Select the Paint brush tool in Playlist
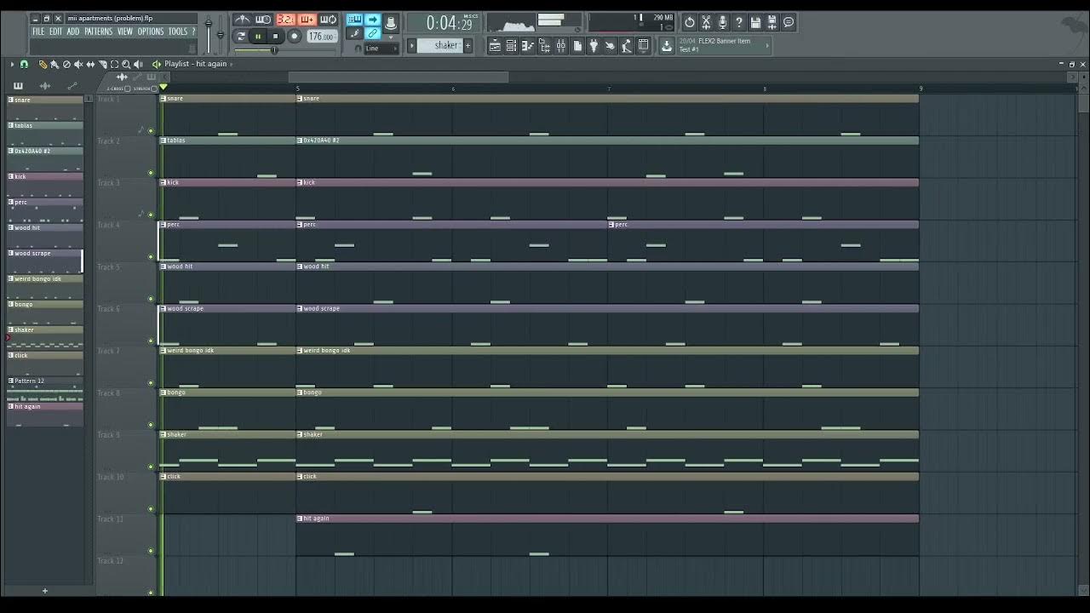 [54, 64]
